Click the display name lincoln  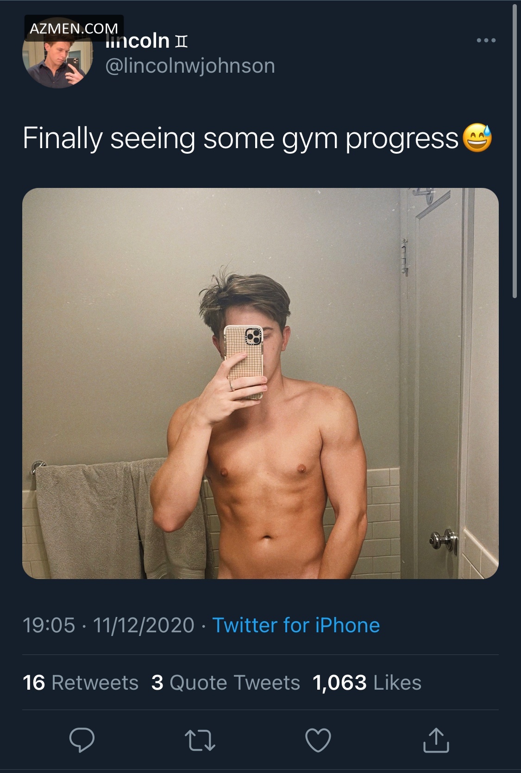(139, 42)
